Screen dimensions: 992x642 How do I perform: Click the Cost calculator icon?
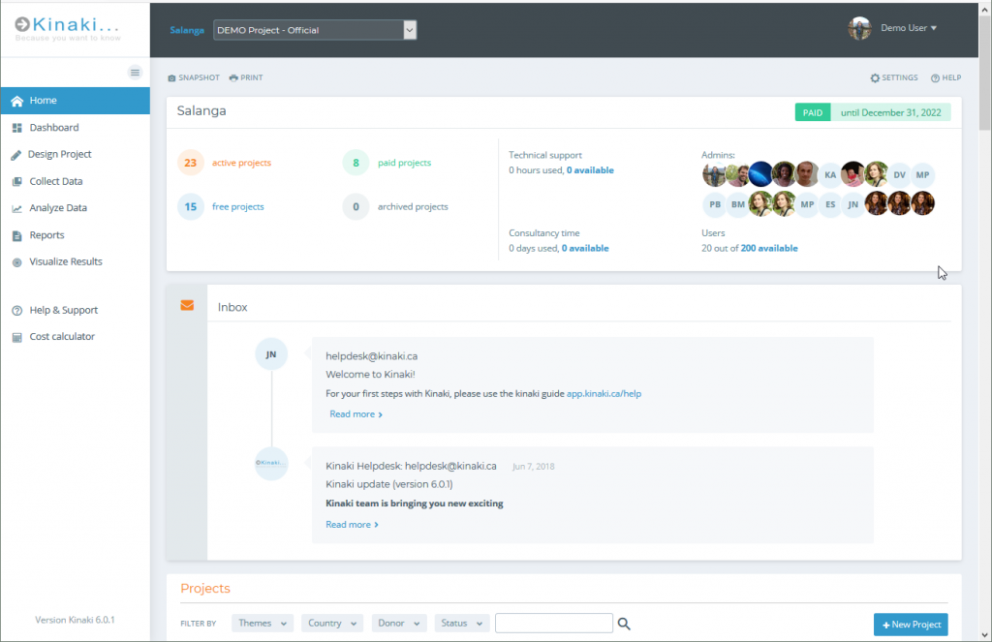point(17,338)
